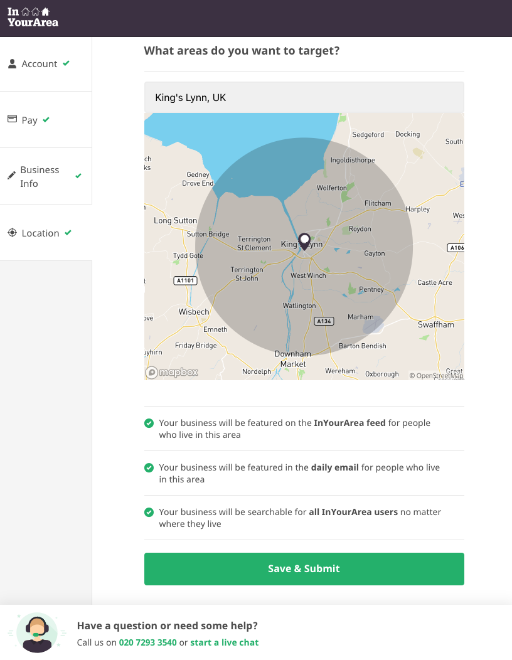Click Sutton Bridge label on the map

coord(208,234)
